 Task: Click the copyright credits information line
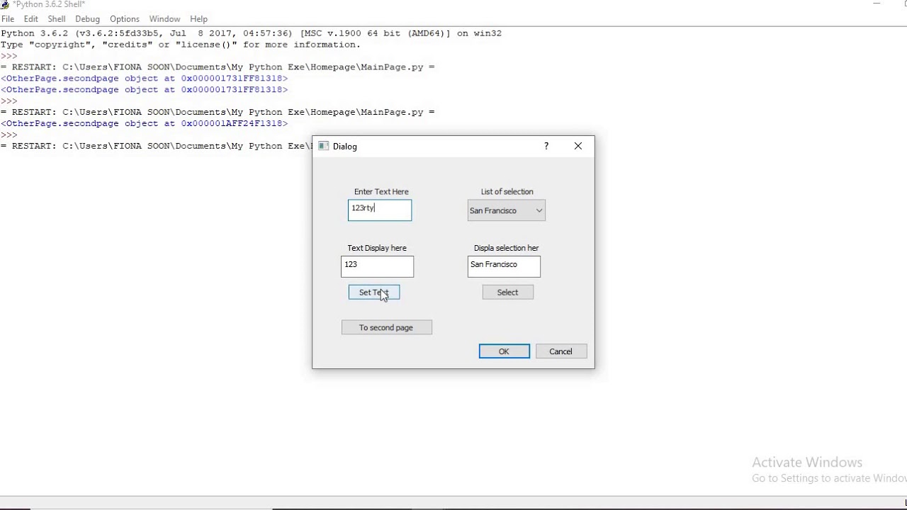[181, 45]
